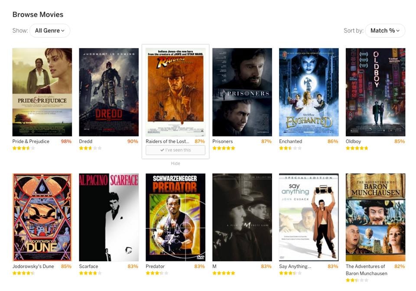
Task: Open the All Genre dropdown
Action: pyautogui.click(x=50, y=30)
